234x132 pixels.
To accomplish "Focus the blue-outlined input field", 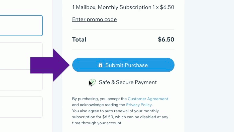I will point(21,25).
